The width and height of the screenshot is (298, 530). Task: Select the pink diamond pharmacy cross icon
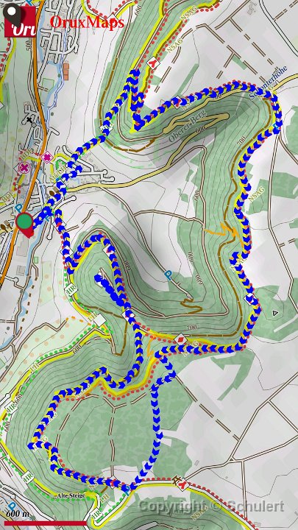46,157
